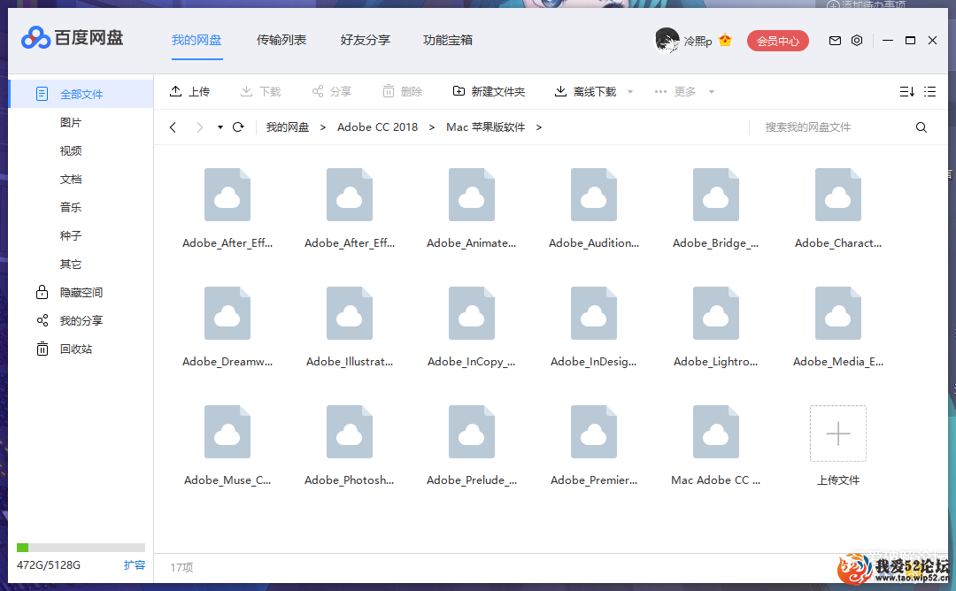Select 全部文件 in sidebar
Screen dimensions: 956x591
point(81,94)
